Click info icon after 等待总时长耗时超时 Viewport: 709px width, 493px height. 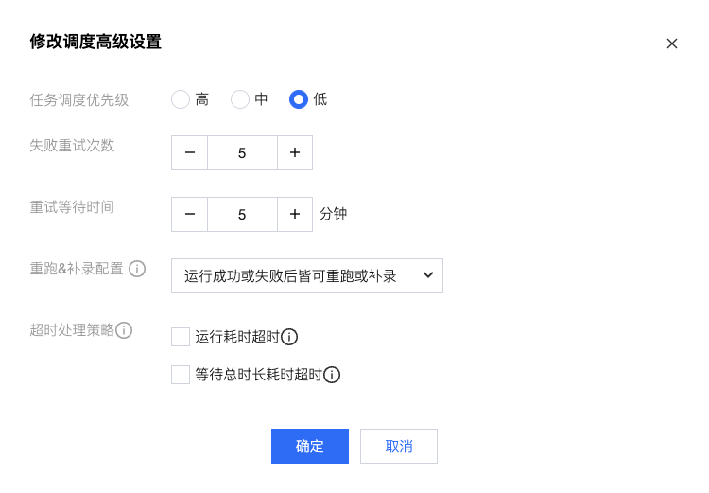[x=332, y=375]
